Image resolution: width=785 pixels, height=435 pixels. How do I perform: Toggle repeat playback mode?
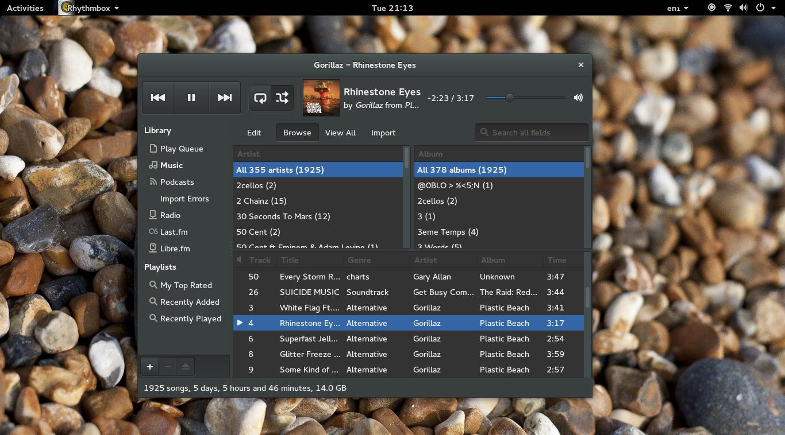[x=260, y=98]
